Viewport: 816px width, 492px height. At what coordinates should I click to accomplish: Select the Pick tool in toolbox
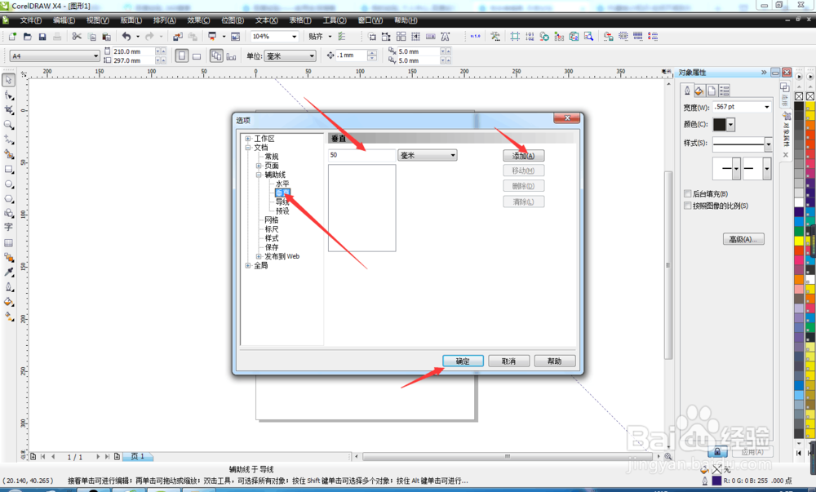9,80
